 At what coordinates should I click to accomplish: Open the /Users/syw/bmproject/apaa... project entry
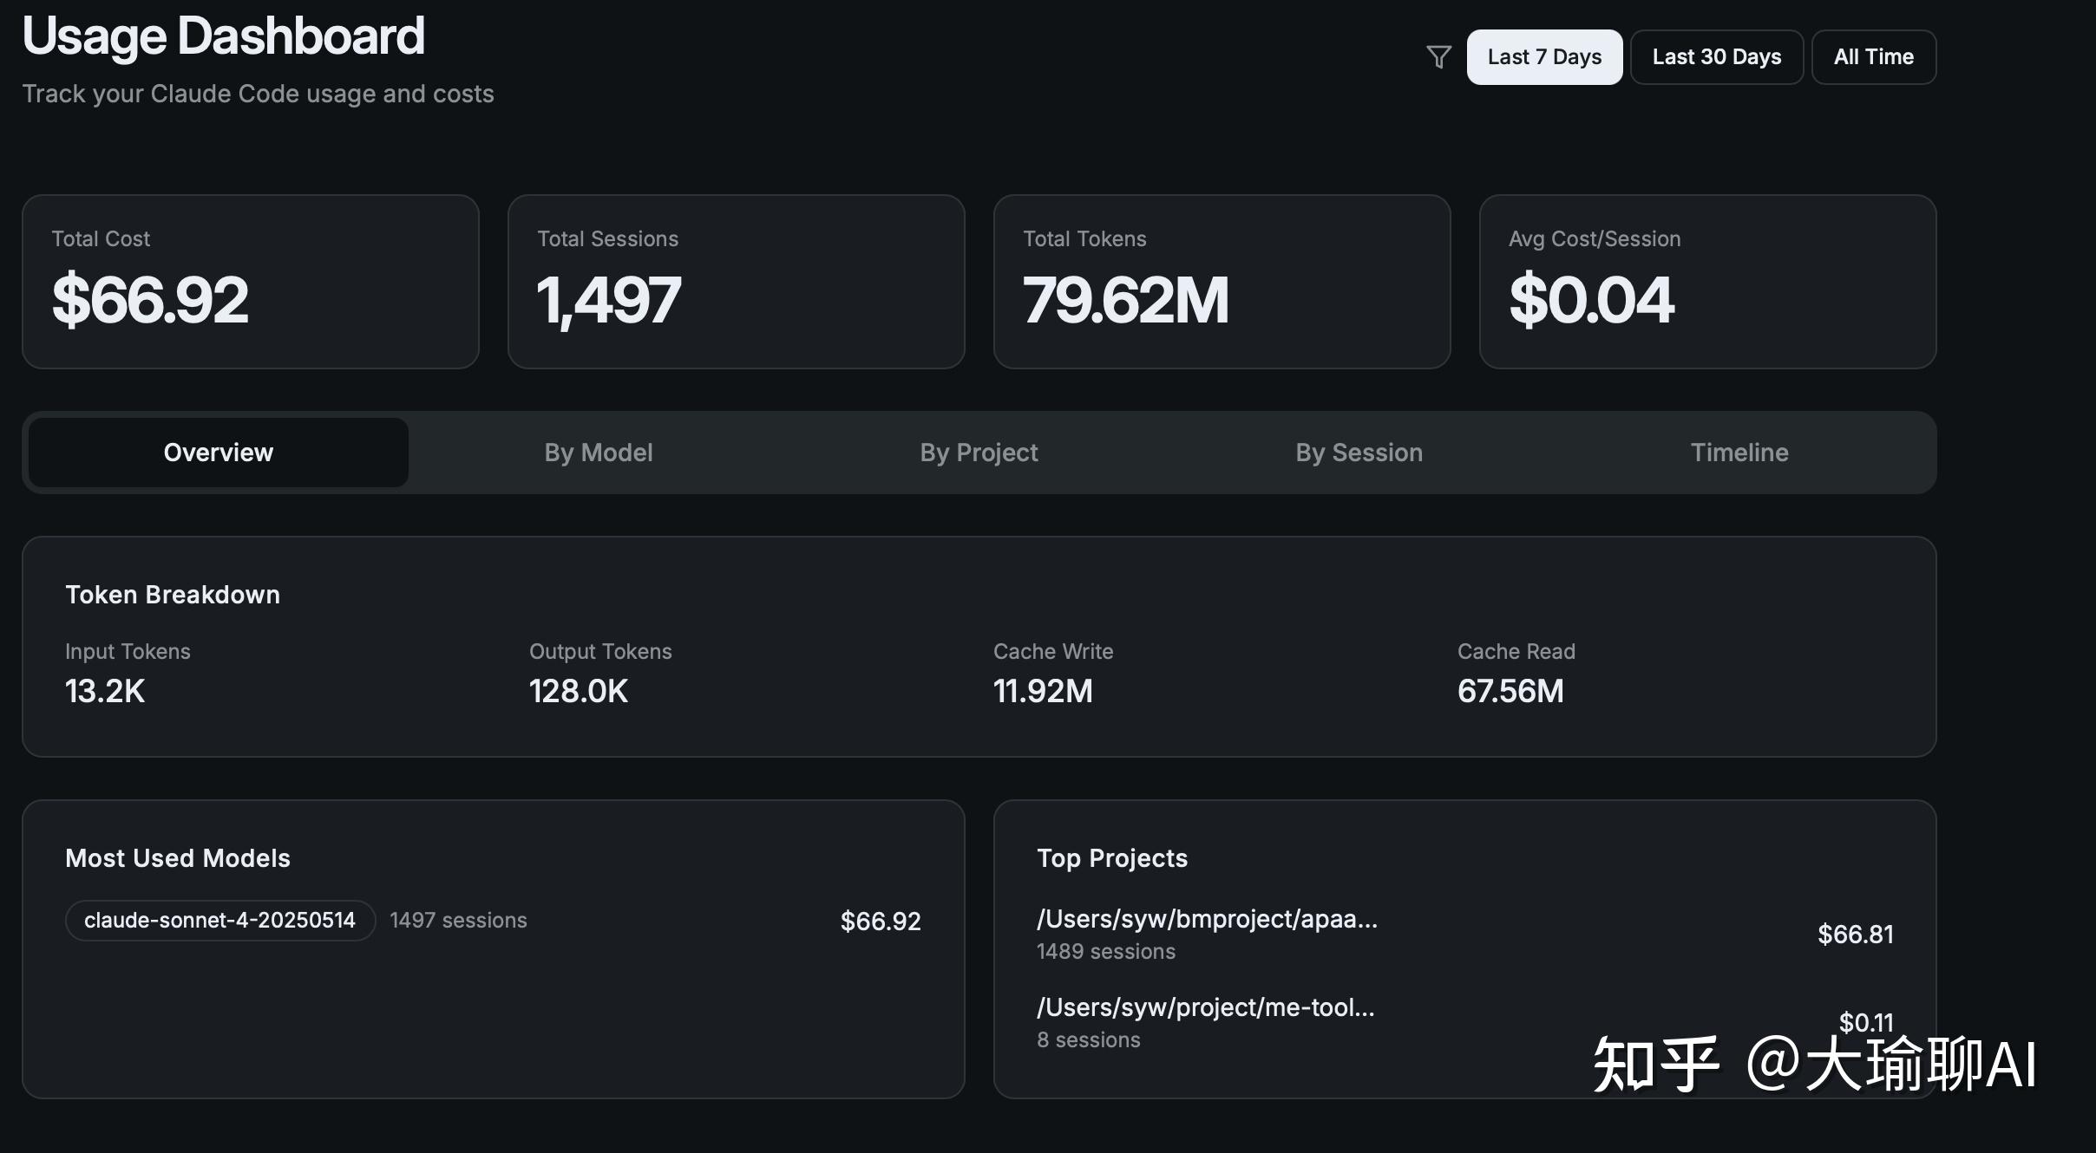1465,935
